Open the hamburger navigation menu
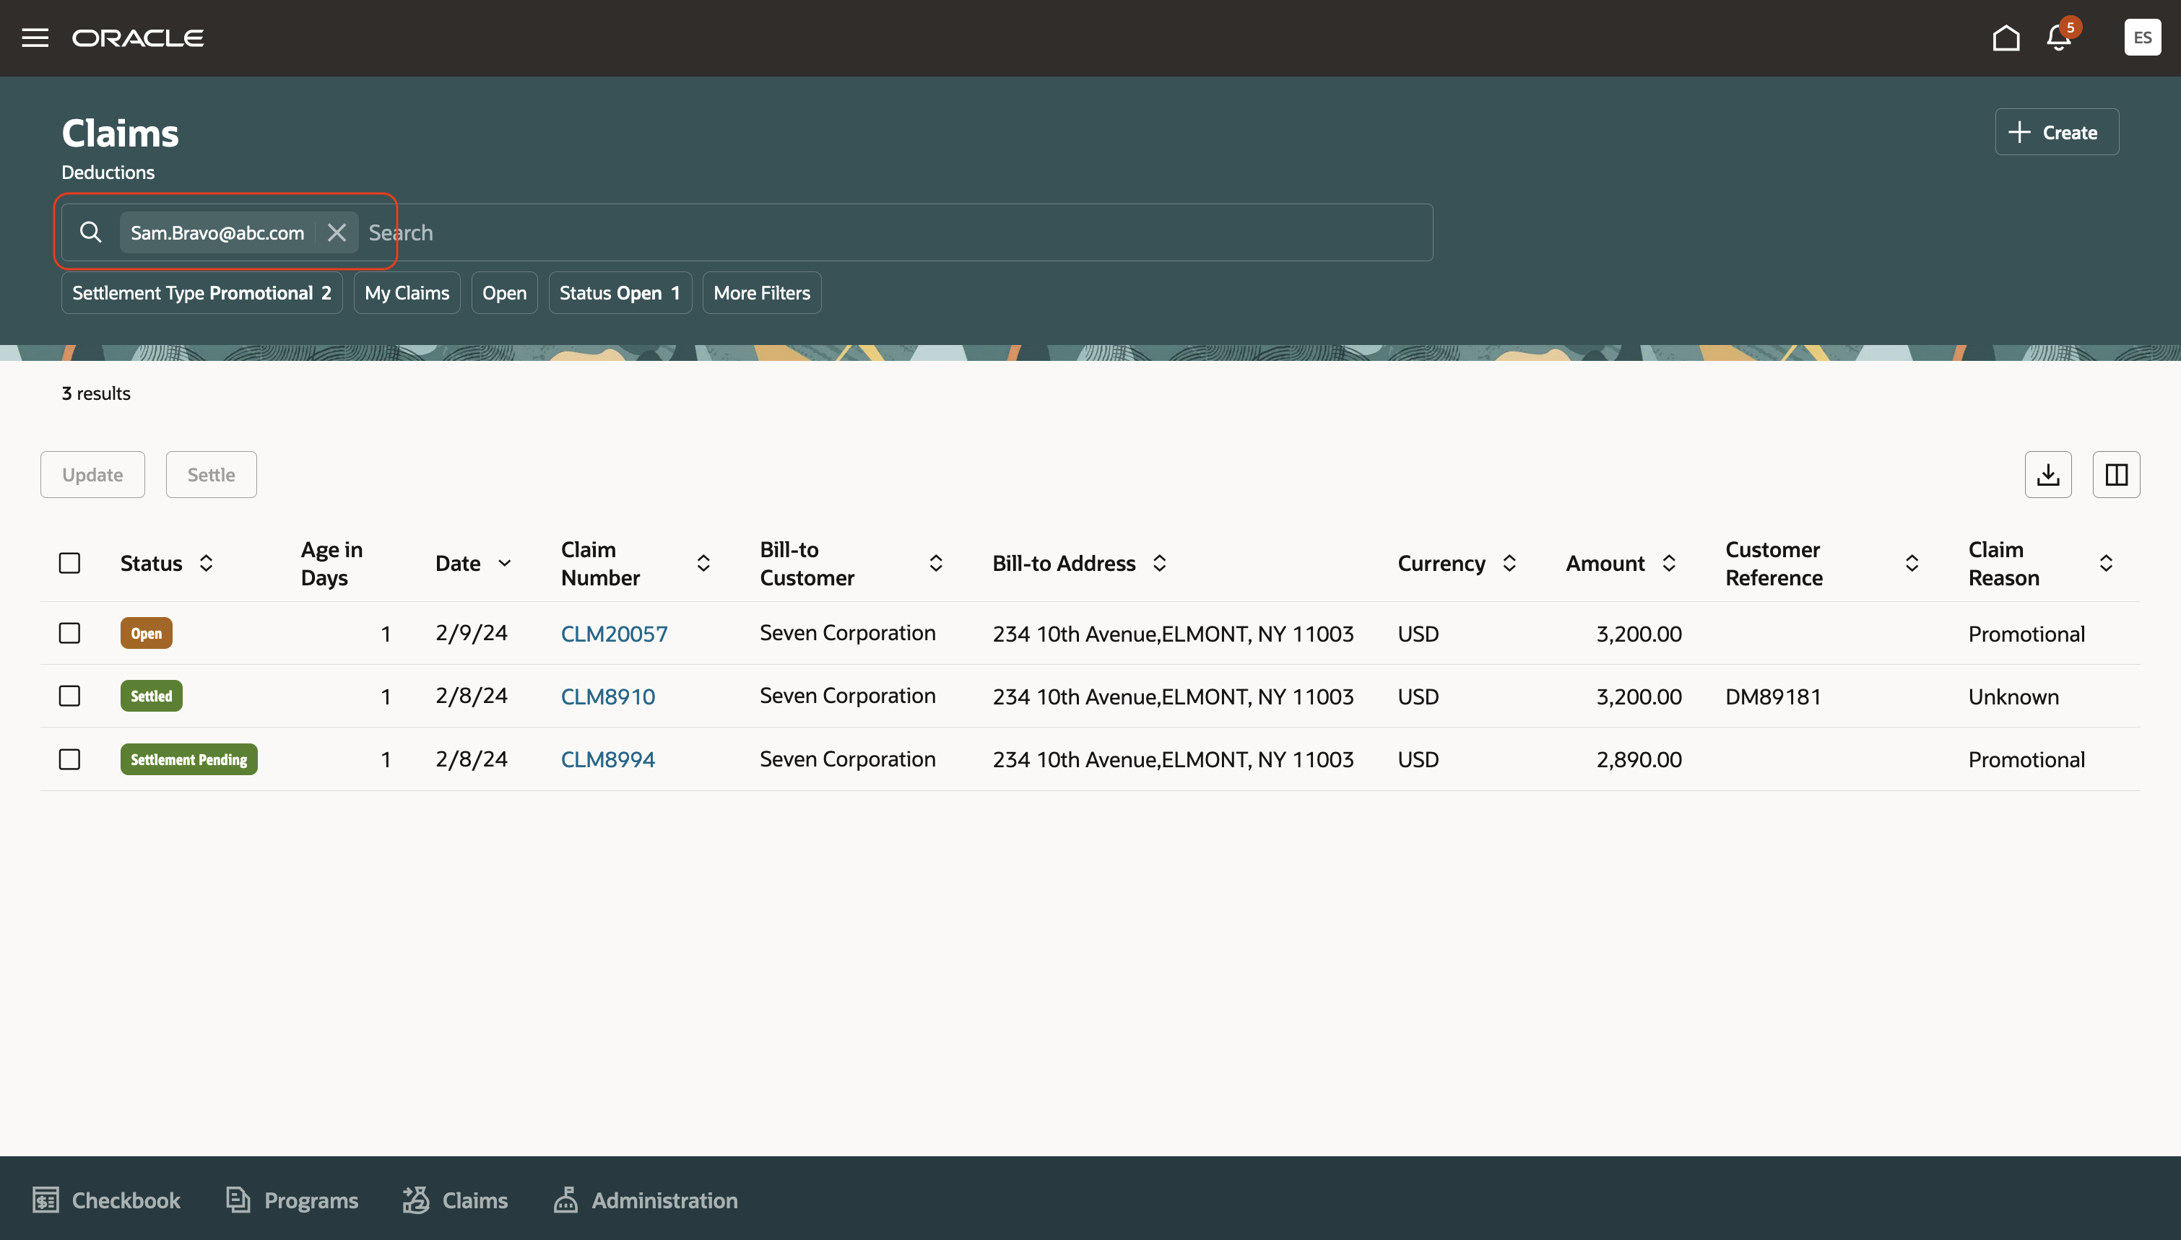The image size is (2181, 1240). tap(35, 37)
